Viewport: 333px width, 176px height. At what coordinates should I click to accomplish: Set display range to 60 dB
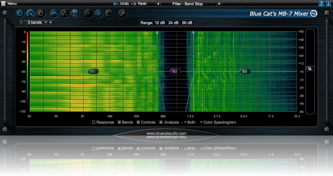coord(187,23)
